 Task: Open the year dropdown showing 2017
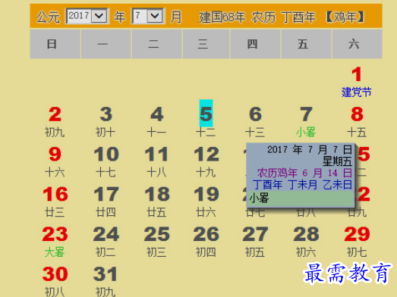coord(87,16)
